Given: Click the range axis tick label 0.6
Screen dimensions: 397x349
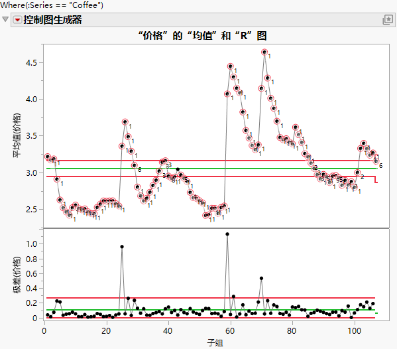Looking at the screenshot, I should pos(31,274).
